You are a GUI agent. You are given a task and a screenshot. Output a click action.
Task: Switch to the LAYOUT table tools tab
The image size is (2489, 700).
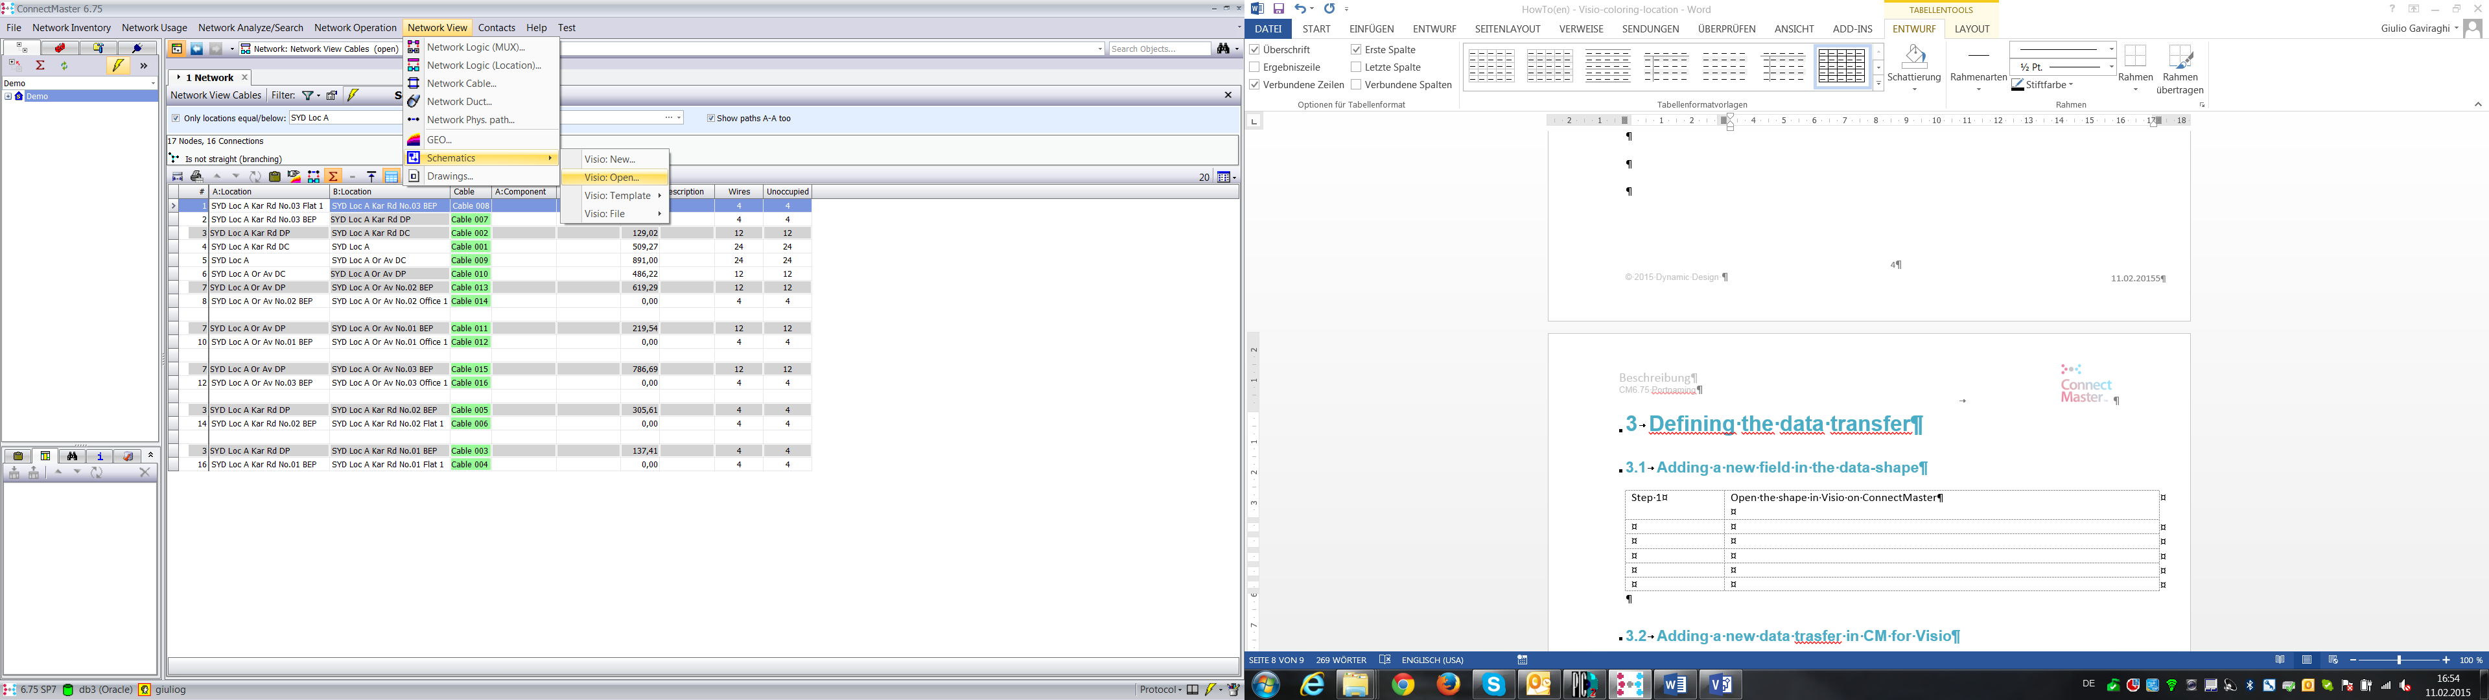[1972, 29]
